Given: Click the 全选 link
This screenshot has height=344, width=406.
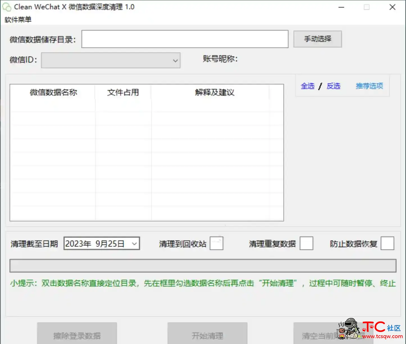Looking at the screenshot, I should (x=308, y=86).
